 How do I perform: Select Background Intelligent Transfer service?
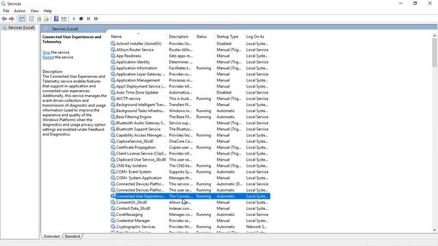pos(190,105)
